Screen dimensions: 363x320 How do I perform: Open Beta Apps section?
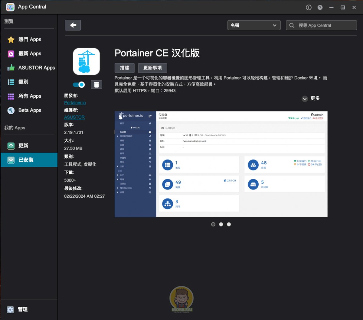click(x=29, y=110)
